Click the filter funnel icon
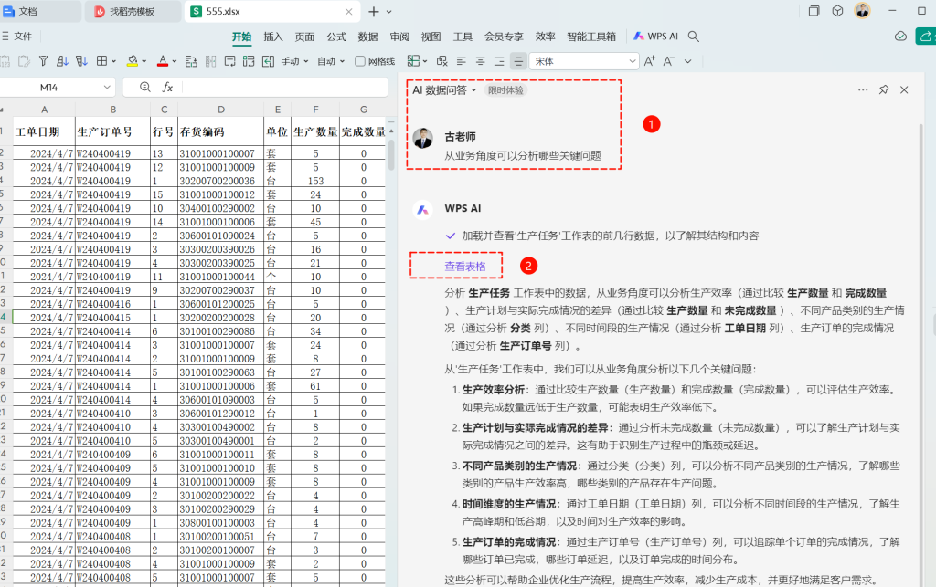The image size is (936, 587). pyautogui.click(x=43, y=61)
